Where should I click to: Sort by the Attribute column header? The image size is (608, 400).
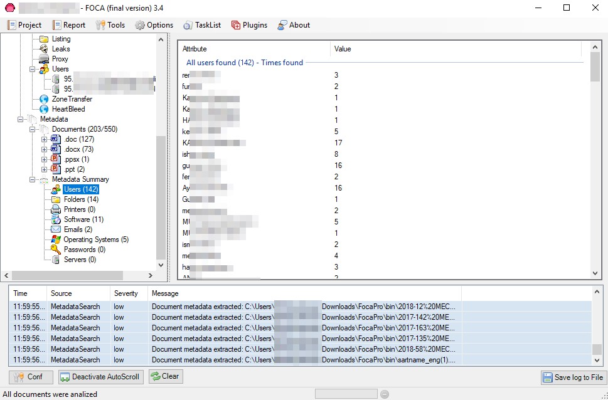254,49
